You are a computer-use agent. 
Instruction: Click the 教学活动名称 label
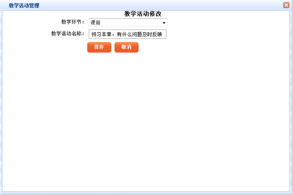(68, 33)
